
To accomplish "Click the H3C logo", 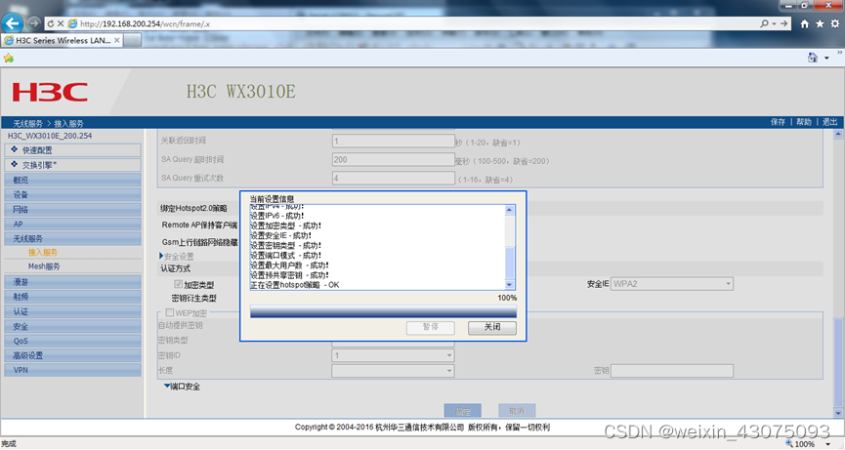I will [x=50, y=92].
